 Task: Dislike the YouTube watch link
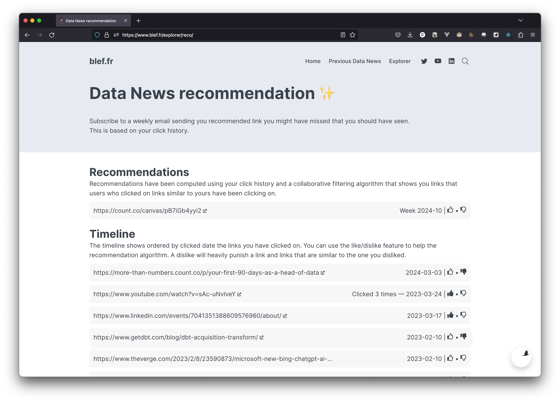463,294
